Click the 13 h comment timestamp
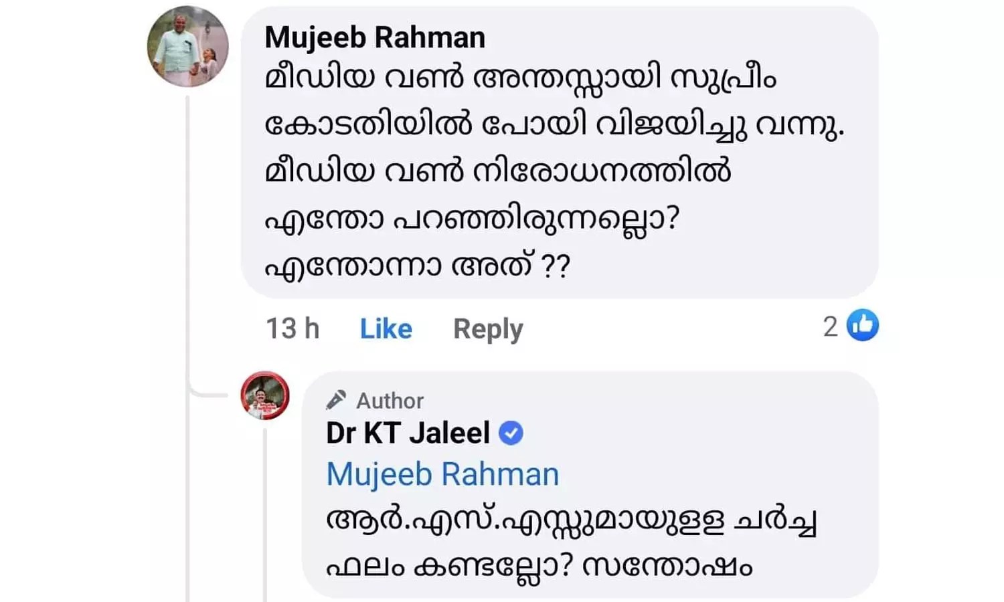Screen dimensions: 1004x602 (292, 328)
